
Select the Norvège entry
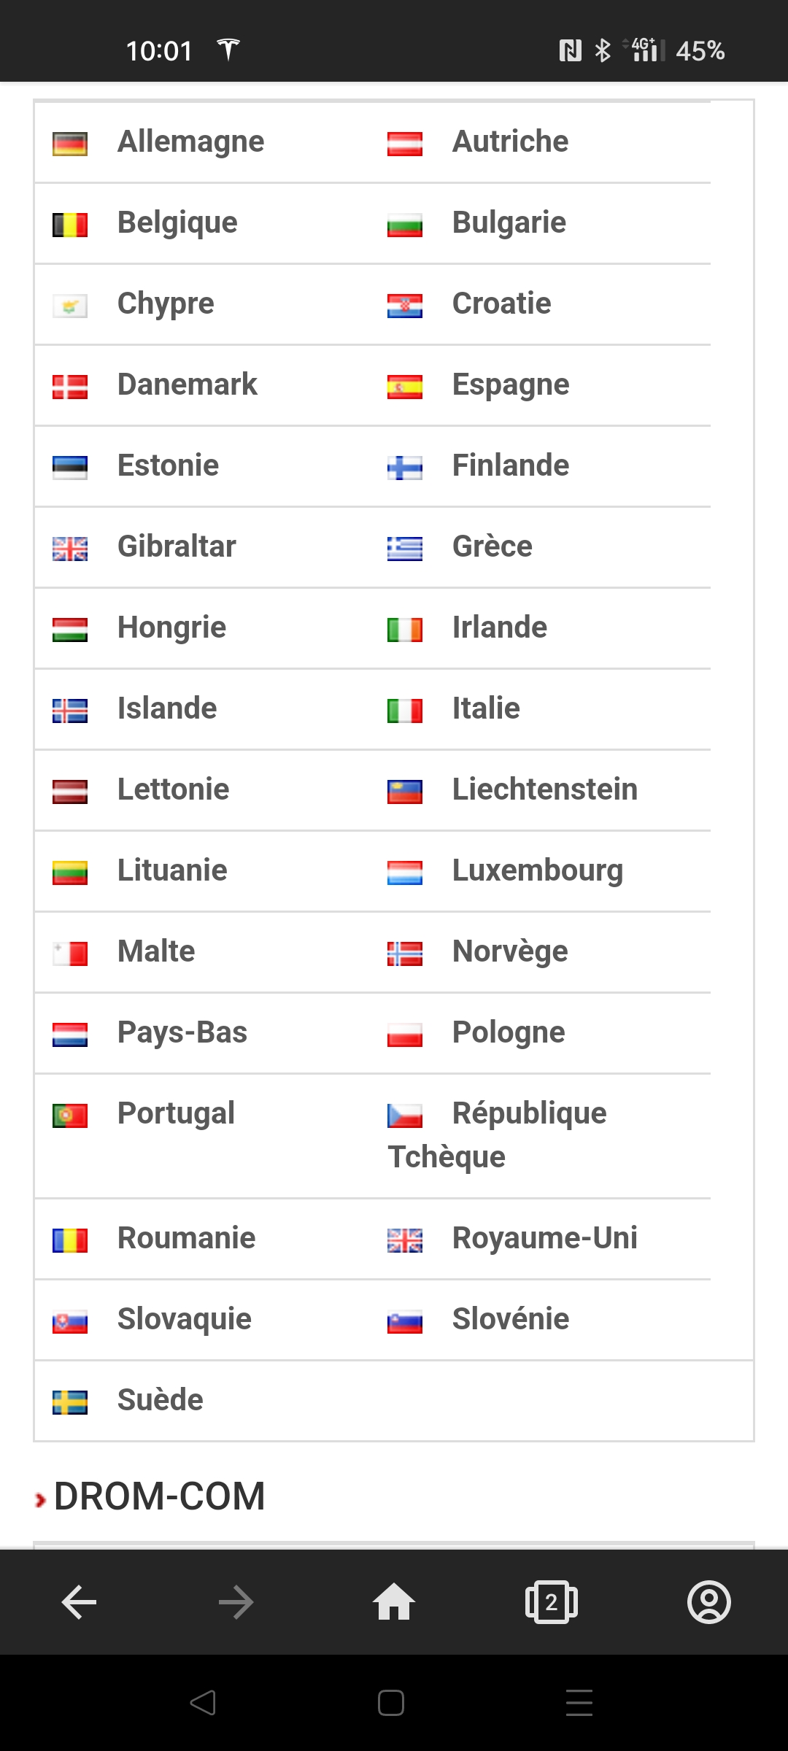(x=510, y=951)
